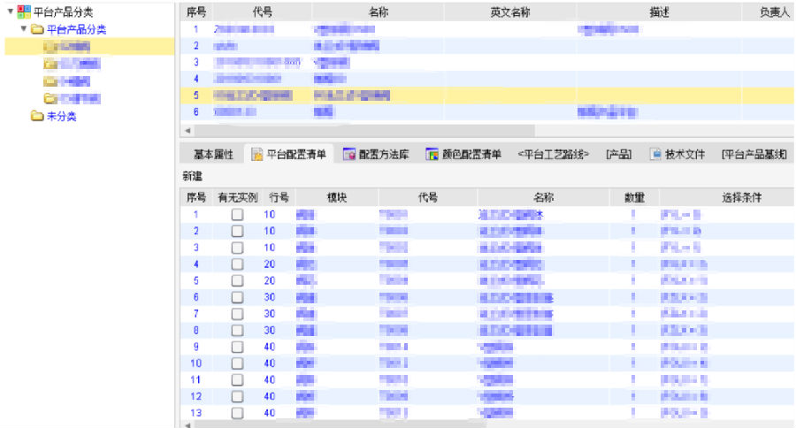Click the 配置方法库 tab icon

tap(349, 155)
